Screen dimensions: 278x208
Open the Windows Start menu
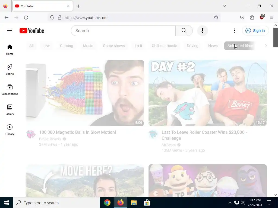tap(7, 203)
